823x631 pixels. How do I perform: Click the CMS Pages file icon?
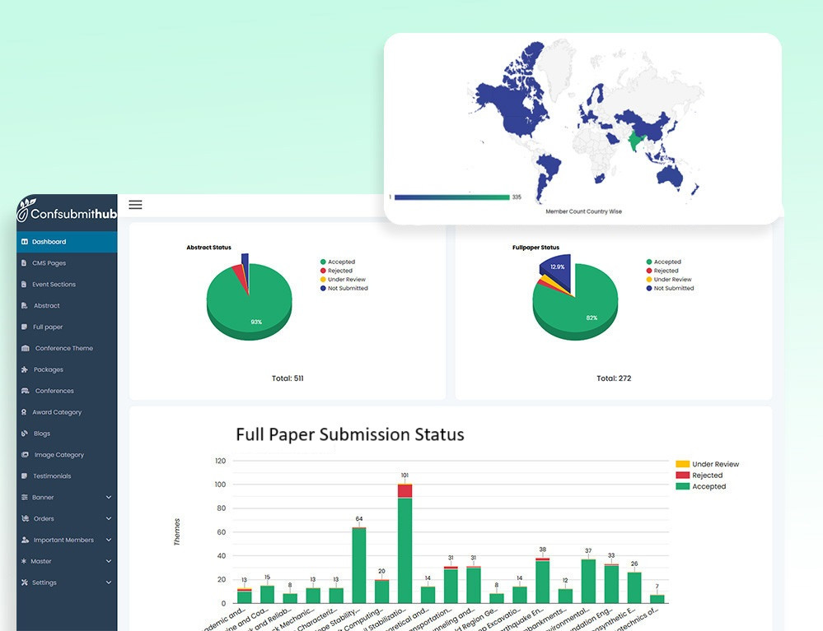click(x=24, y=263)
